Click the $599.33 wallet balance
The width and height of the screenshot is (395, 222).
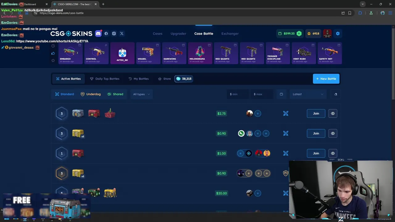point(286,34)
